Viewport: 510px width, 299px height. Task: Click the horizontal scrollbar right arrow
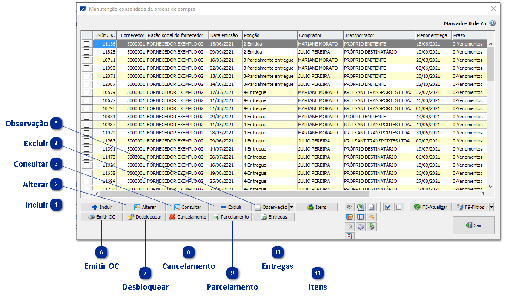point(483,194)
